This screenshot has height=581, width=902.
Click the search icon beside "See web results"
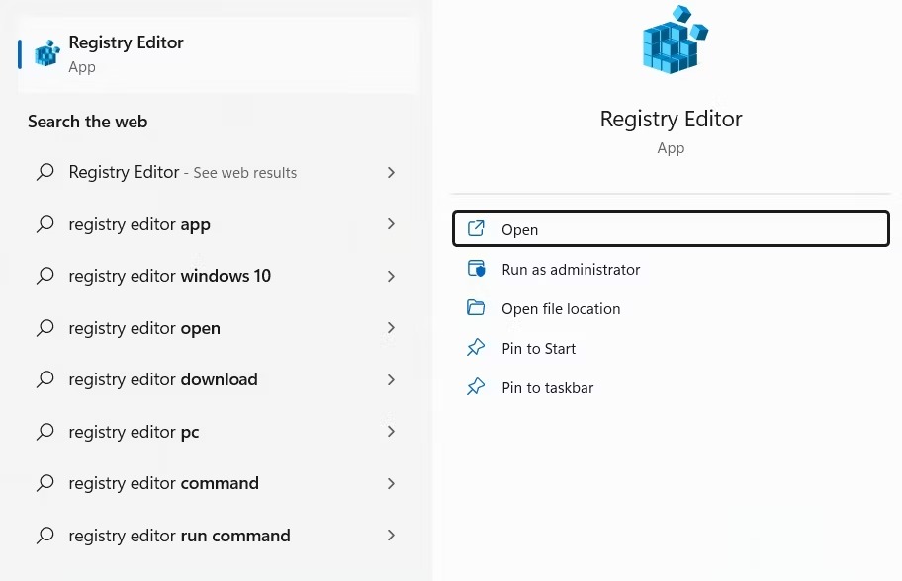(45, 172)
